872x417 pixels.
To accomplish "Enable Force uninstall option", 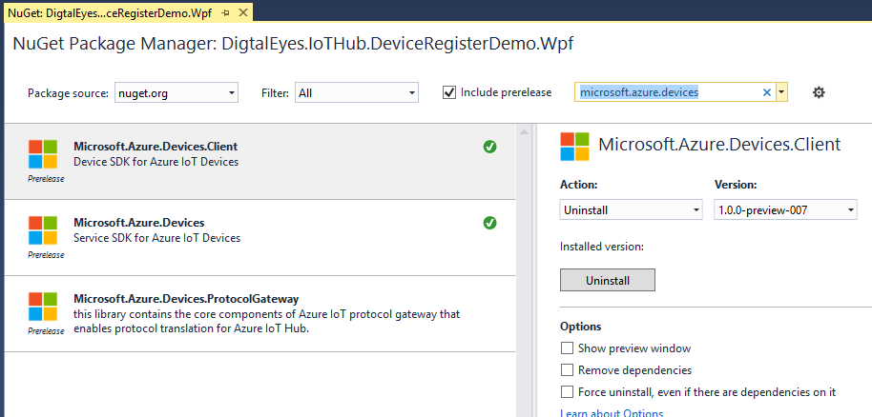I will coord(567,391).
